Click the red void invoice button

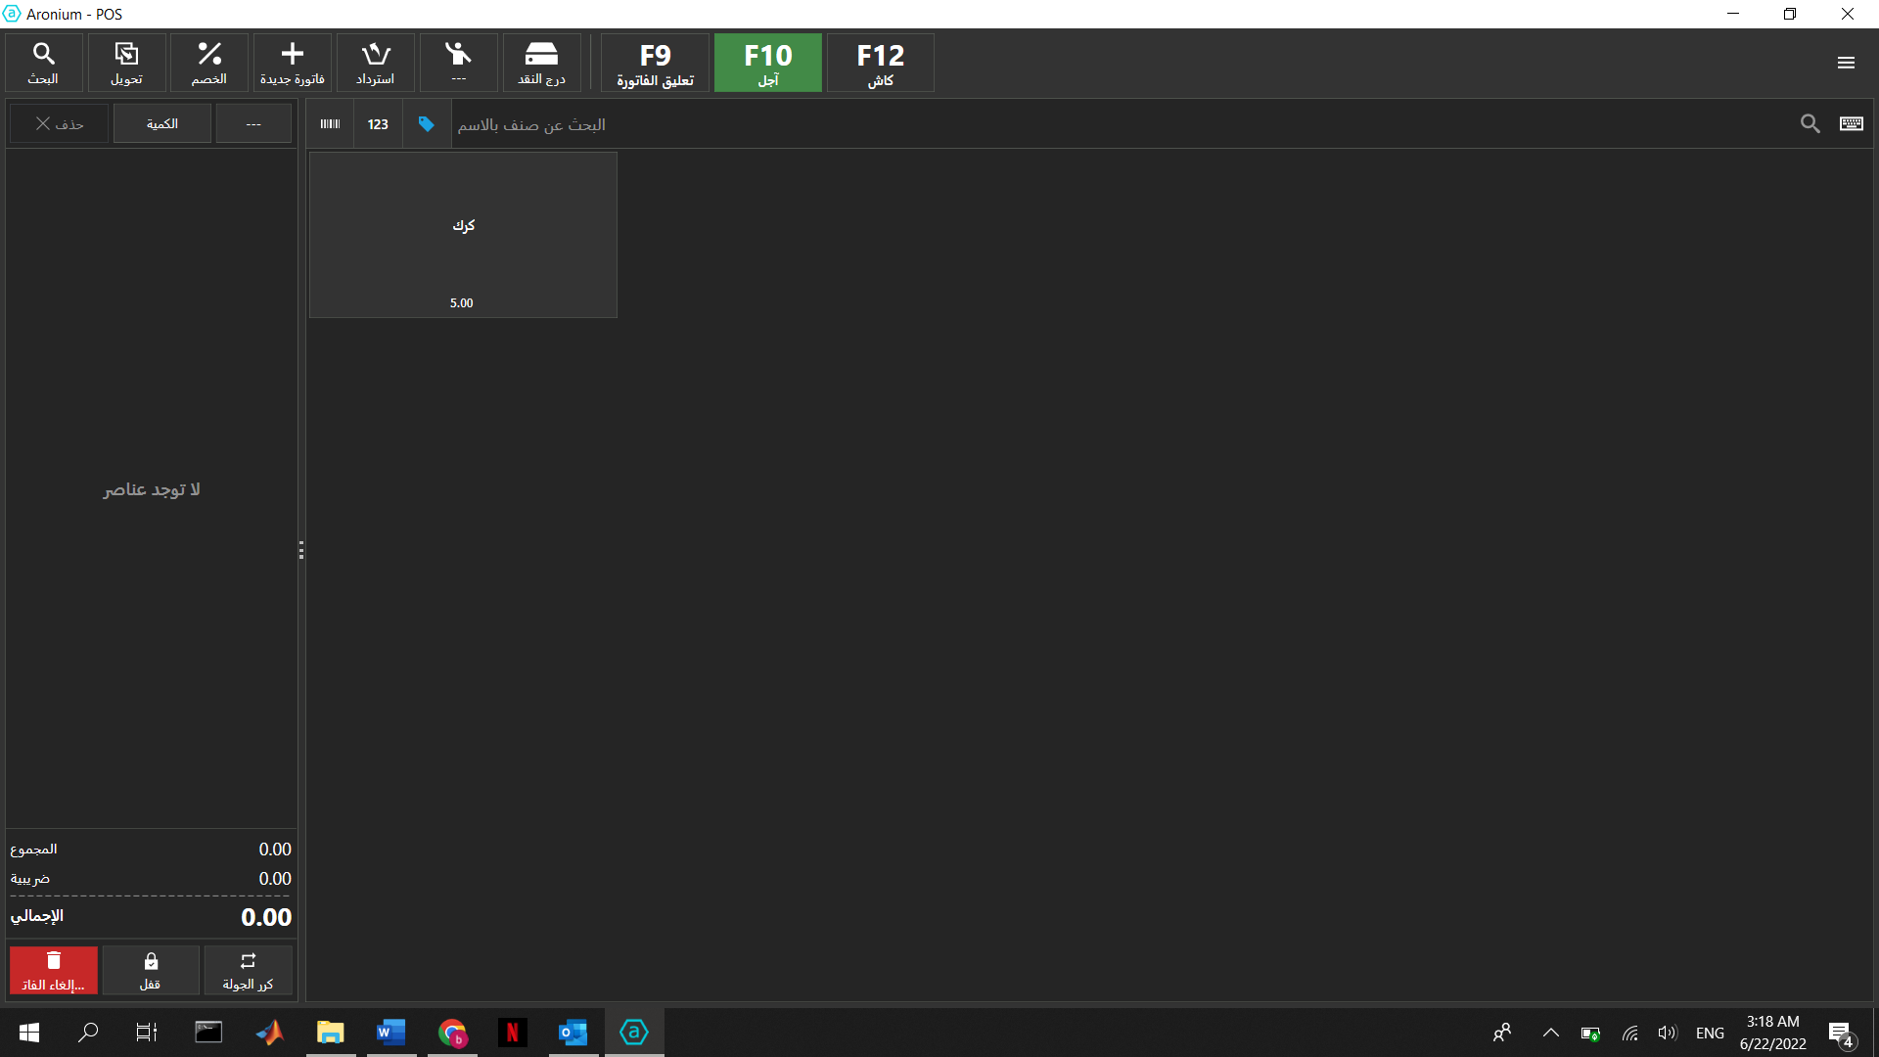[54, 970]
